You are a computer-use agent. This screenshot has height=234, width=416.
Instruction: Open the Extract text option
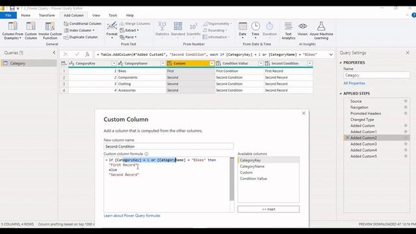tap(129, 31)
